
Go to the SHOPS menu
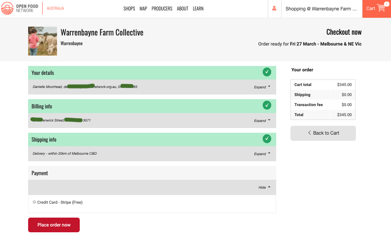(x=129, y=8)
